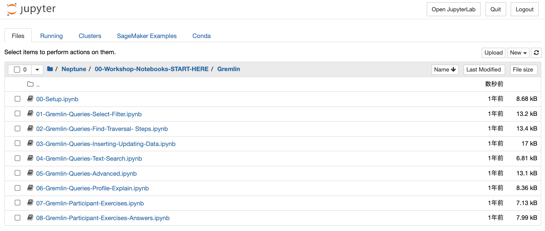
Task: Switch to the Conda tab
Action: coord(202,36)
